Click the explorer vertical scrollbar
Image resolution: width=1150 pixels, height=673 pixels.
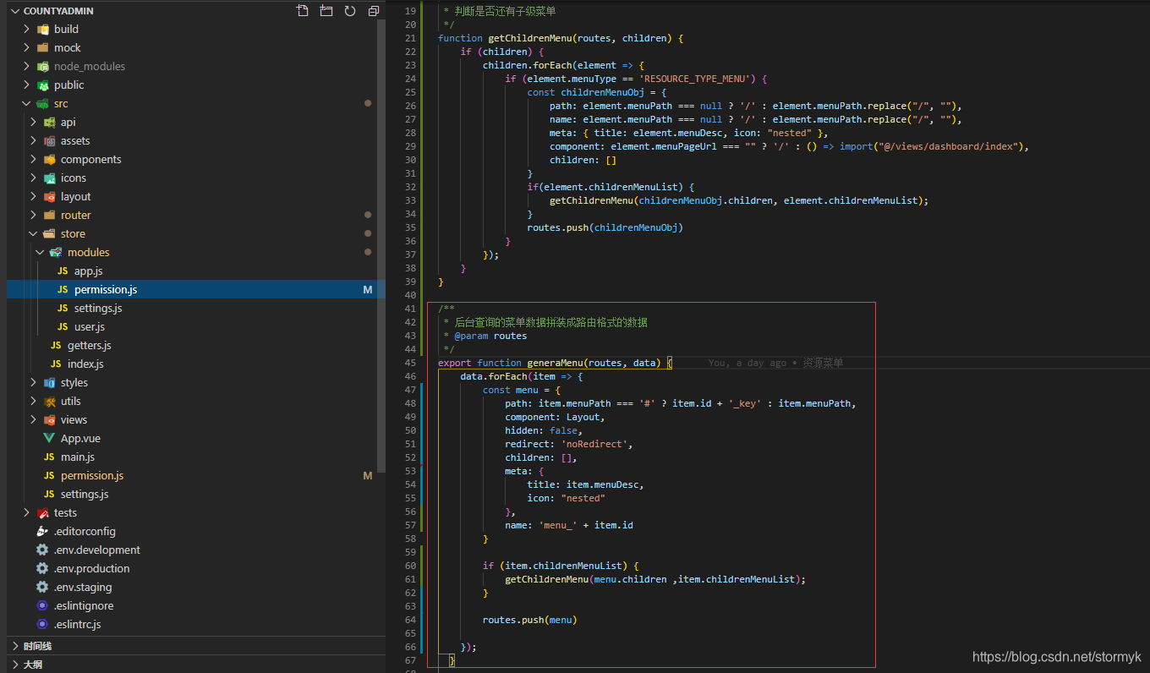click(381, 245)
